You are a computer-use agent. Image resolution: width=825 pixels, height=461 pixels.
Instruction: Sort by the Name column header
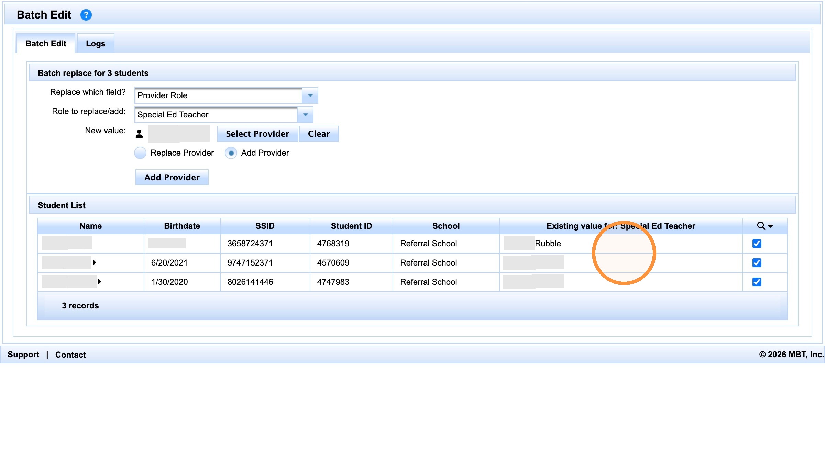pyautogui.click(x=91, y=226)
